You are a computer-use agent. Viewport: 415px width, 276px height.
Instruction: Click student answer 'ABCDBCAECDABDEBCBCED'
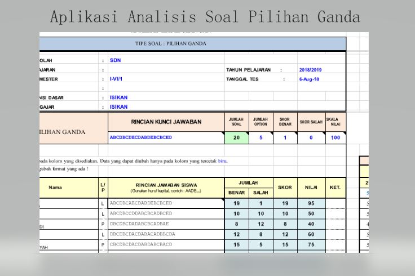click(166, 203)
